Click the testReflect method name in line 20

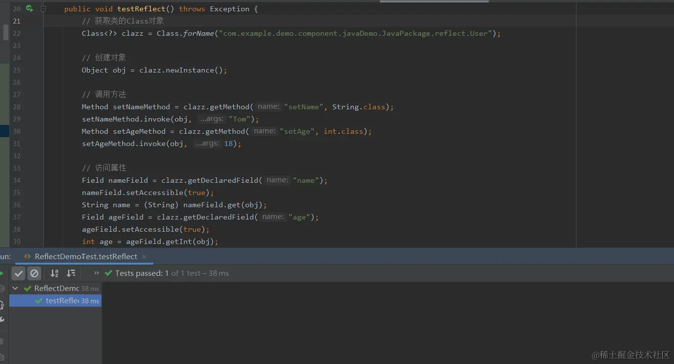(x=142, y=9)
